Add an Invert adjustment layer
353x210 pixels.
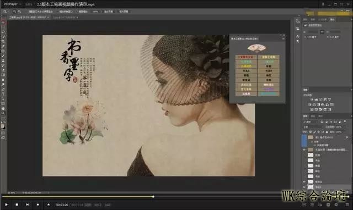[312, 109]
